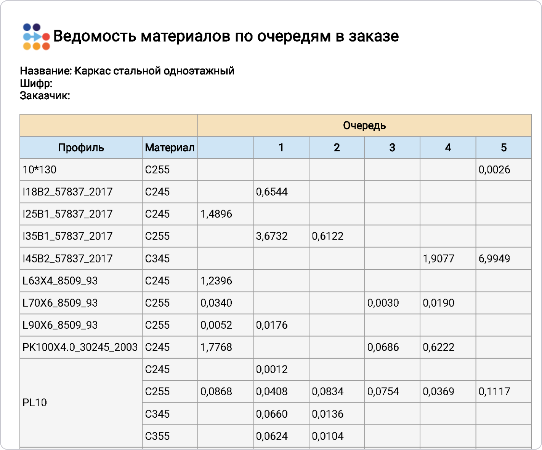Viewport: 542px width, 450px height.
Task: Select profile 'I25B1_57837_2017'
Action: pos(81,214)
